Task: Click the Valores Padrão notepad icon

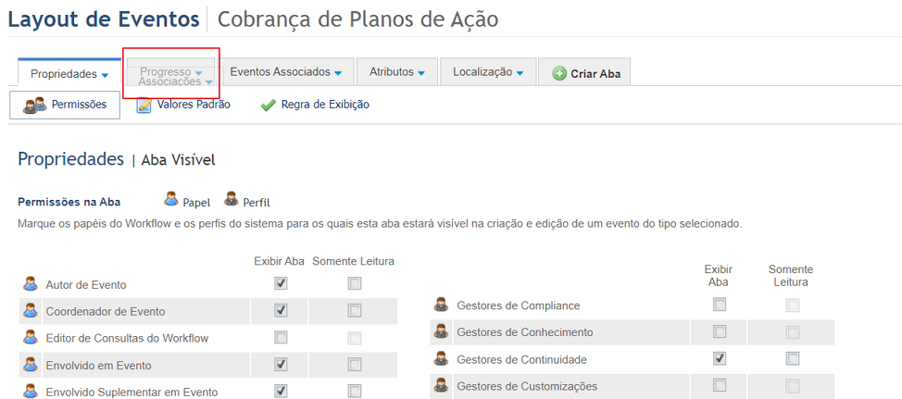Action: click(x=144, y=106)
